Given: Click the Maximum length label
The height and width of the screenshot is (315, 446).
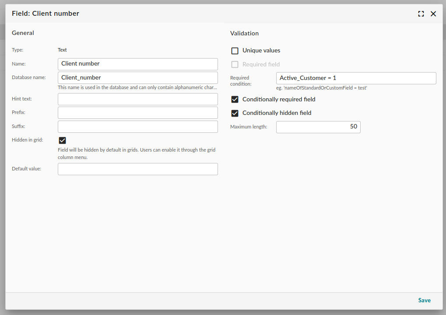Looking at the screenshot, I should pos(249,127).
